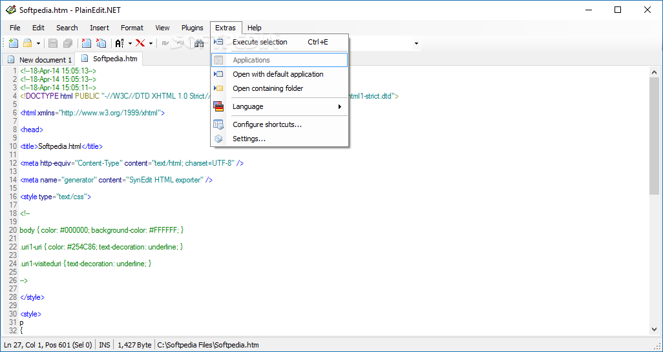Image resolution: width=663 pixels, height=352 pixels.
Task: Open Settings... from Extras menu
Action: click(x=280, y=139)
